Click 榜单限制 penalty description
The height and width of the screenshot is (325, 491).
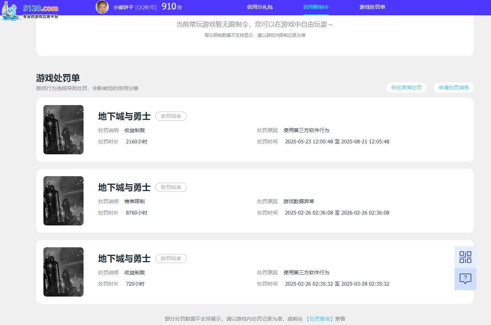134,201
